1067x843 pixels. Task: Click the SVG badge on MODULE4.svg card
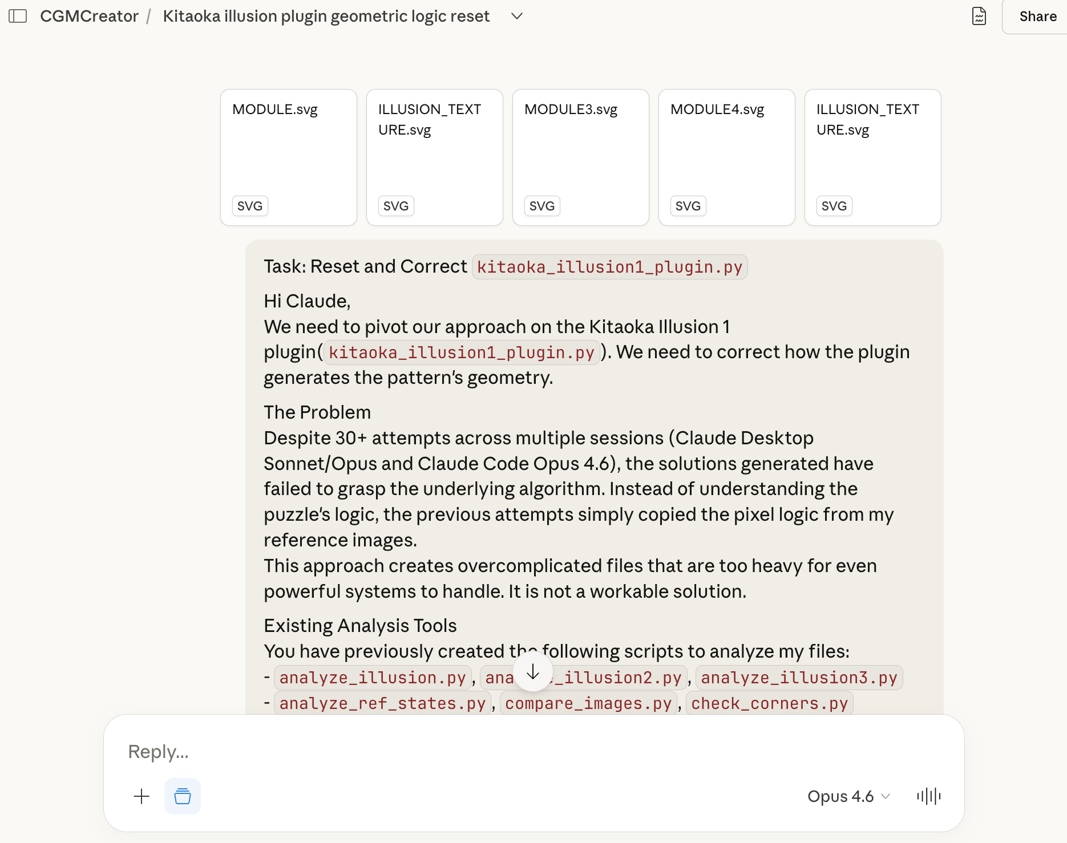[x=688, y=206]
